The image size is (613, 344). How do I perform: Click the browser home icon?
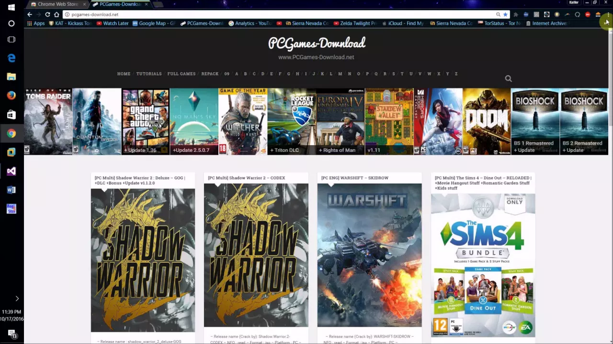tap(57, 14)
